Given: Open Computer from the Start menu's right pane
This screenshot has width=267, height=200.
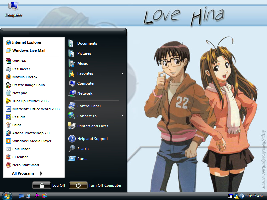Looking at the screenshot, I should point(82,83).
